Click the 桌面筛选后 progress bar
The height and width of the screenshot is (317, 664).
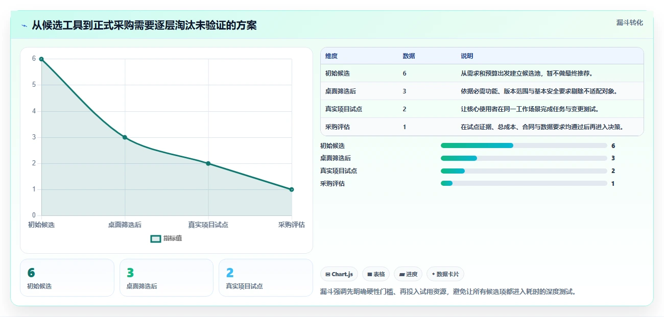click(524, 158)
